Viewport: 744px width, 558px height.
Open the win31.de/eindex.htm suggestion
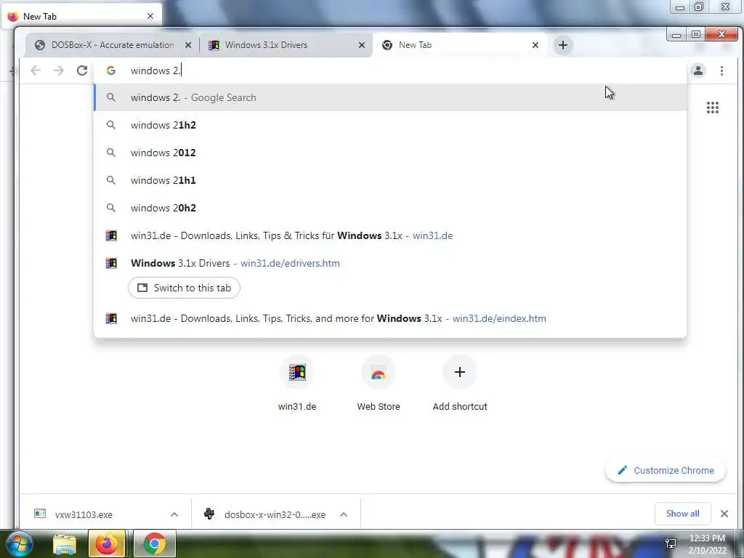coord(390,318)
